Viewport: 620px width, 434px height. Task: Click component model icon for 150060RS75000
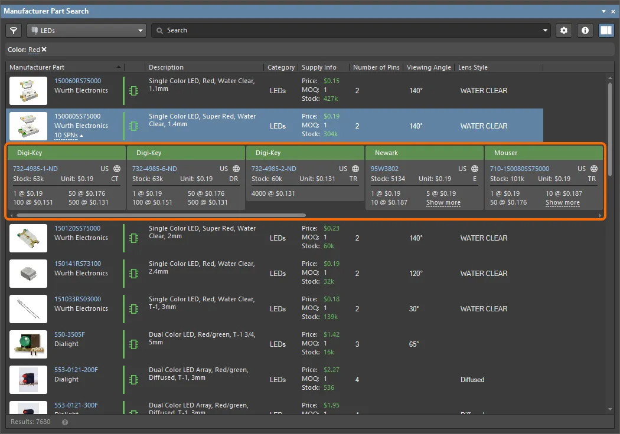pyautogui.click(x=133, y=91)
